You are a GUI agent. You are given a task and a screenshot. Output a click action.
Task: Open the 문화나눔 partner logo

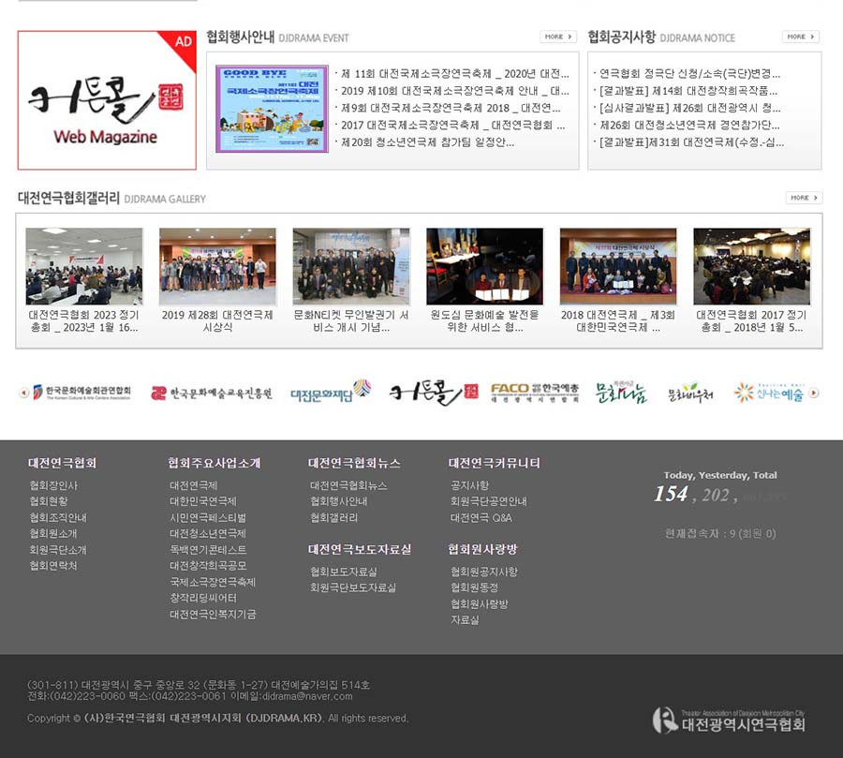(x=621, y=393)
